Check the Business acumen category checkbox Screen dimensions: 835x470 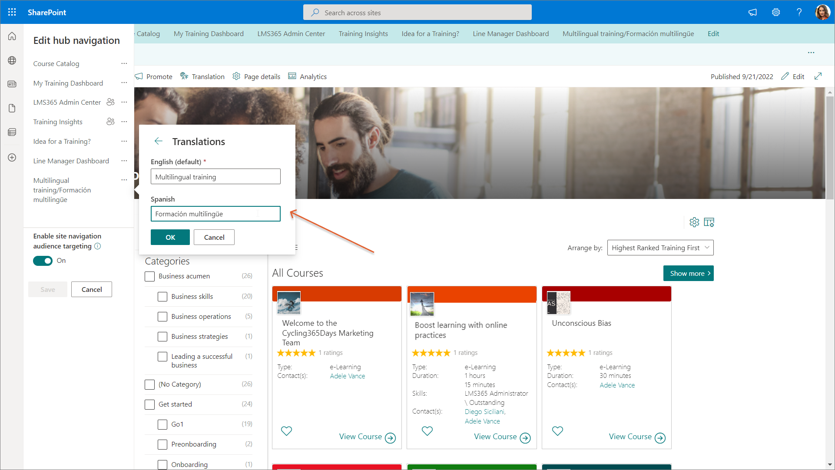150,276
